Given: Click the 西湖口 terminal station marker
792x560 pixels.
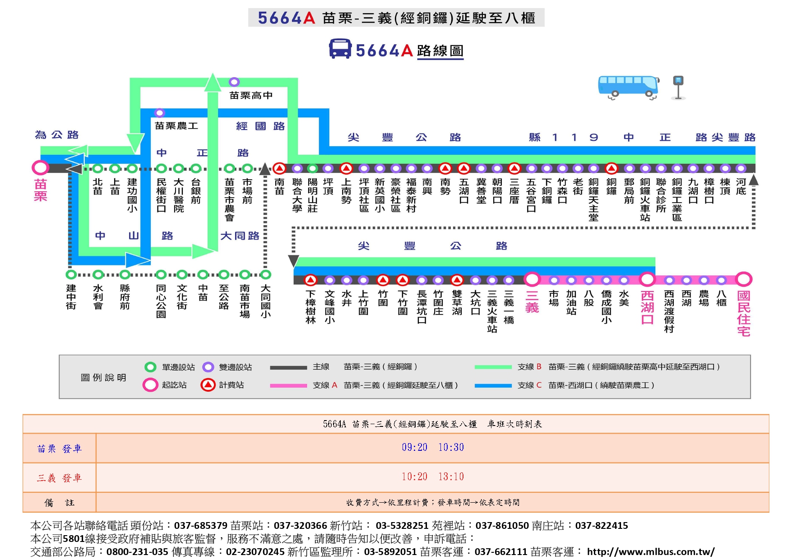Looking at the screenshot, I should (x=647, y=279).
